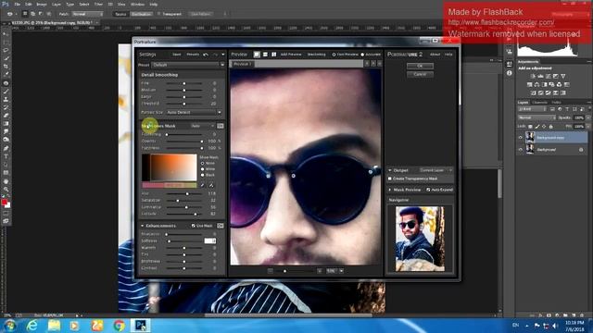Select the Crop tool

(6, 66)
